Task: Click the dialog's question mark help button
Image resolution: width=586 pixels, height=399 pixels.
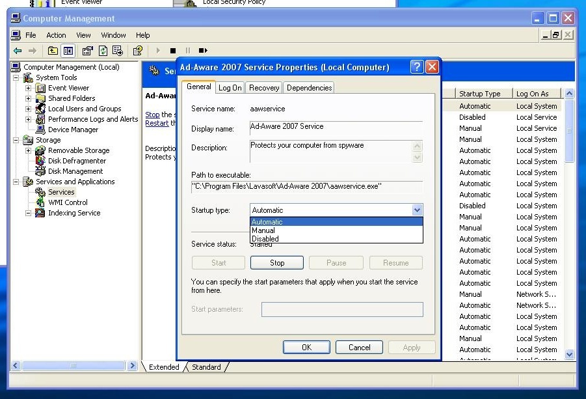Action: point(417,67)
